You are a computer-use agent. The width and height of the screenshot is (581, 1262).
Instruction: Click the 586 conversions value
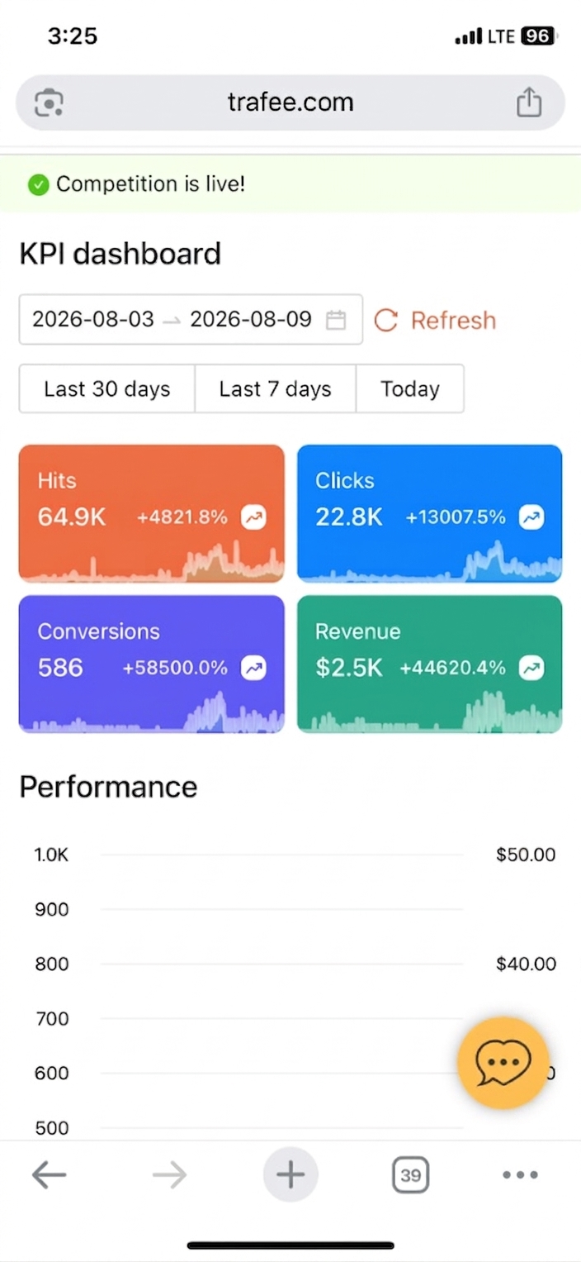[x=60, y=668]
